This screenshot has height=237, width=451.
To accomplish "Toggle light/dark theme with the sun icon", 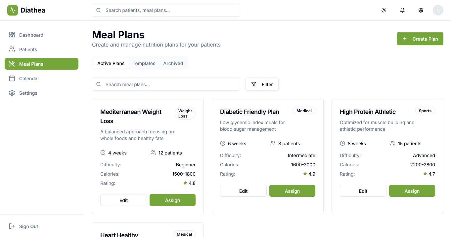I will 383,10.
